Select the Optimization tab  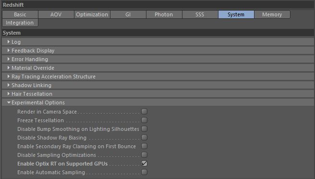click(92, 14)
